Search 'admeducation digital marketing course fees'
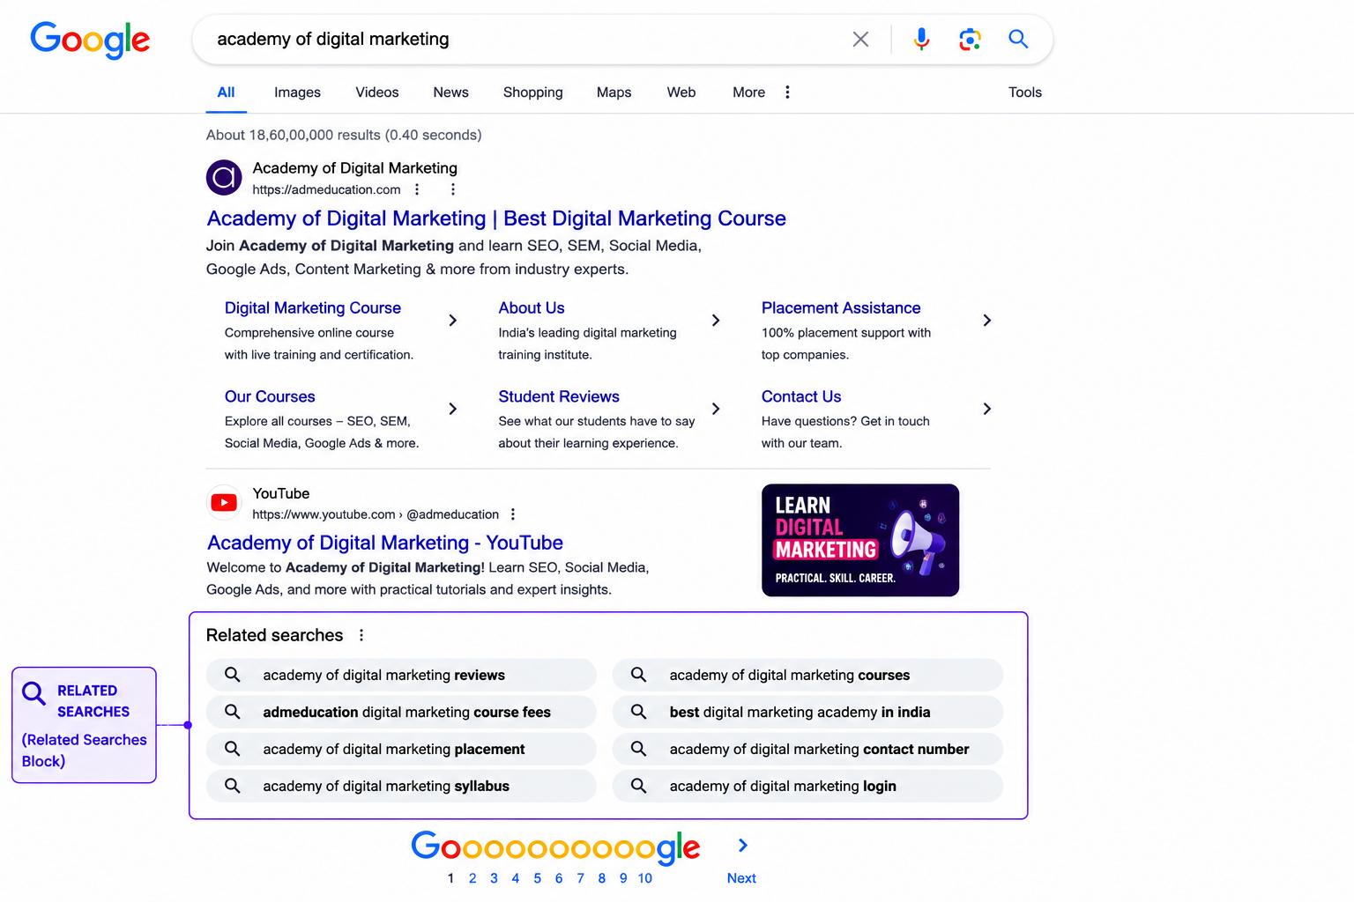Viewport: 1354px width, 902px height. [x=401, y=712]
